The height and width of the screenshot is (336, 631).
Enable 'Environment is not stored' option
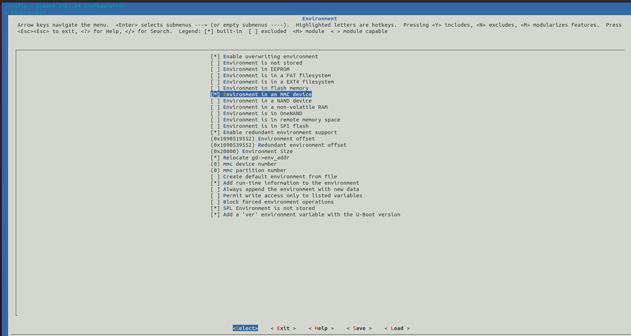pyautogui.click(x=256, y=63)
